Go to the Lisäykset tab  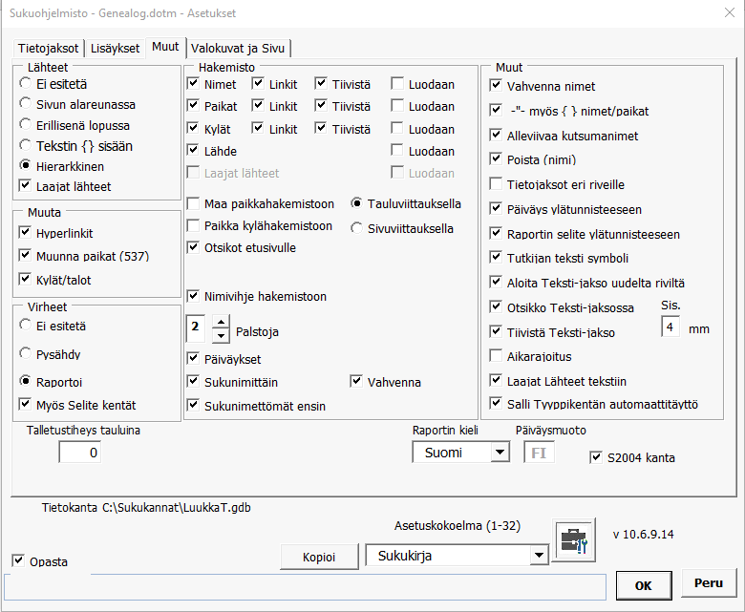coord(116,48)
